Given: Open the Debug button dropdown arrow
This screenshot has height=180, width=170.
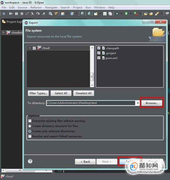Looking at the screenshot, I should click(x=121, y=14).
